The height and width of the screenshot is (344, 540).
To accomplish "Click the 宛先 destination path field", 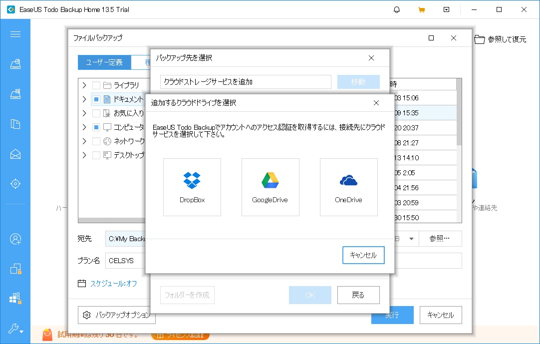I will pos(126,239).
